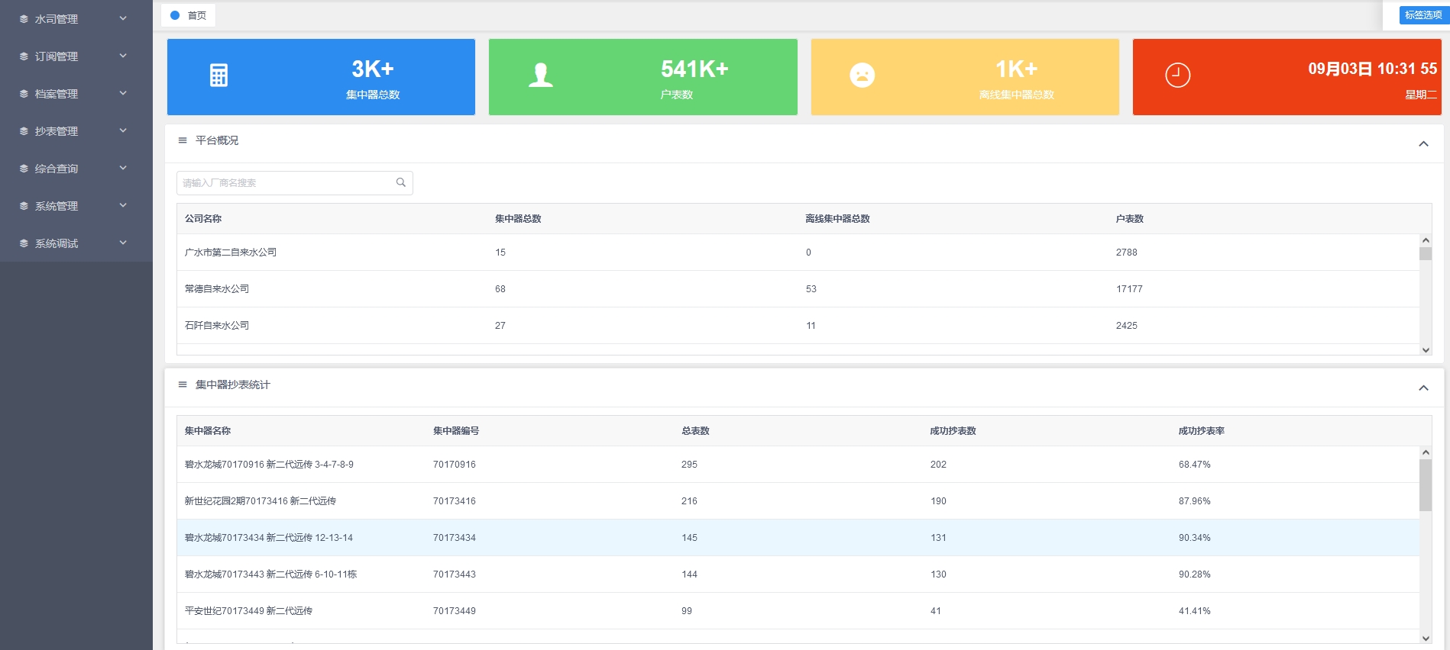
Task: Expand the 系统调试 menu chevron
Action: 123,243
